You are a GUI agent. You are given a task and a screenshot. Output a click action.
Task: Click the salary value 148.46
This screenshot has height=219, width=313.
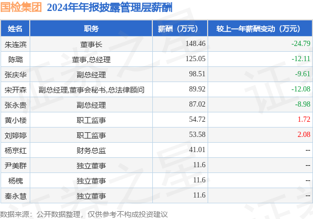click(x=196, y=43)
